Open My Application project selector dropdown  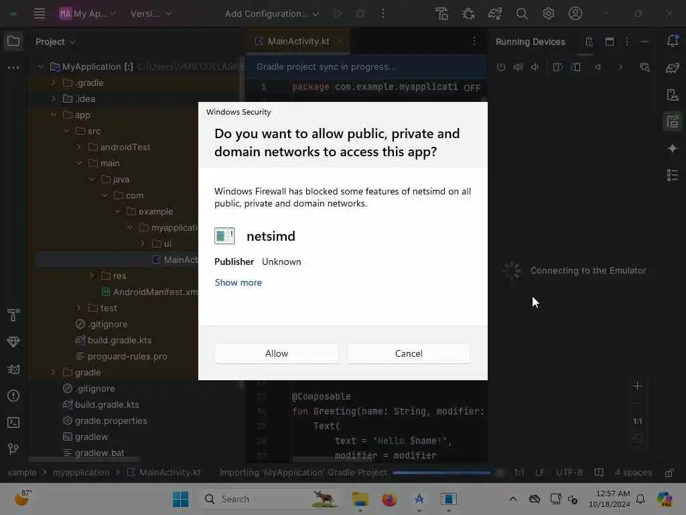[x=88, y=13]
